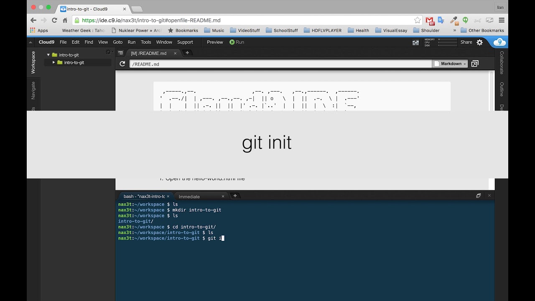Close the README.md tab

[x=175, y=53]
